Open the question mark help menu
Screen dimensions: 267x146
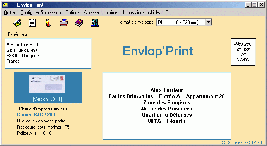tap(167, 12)
